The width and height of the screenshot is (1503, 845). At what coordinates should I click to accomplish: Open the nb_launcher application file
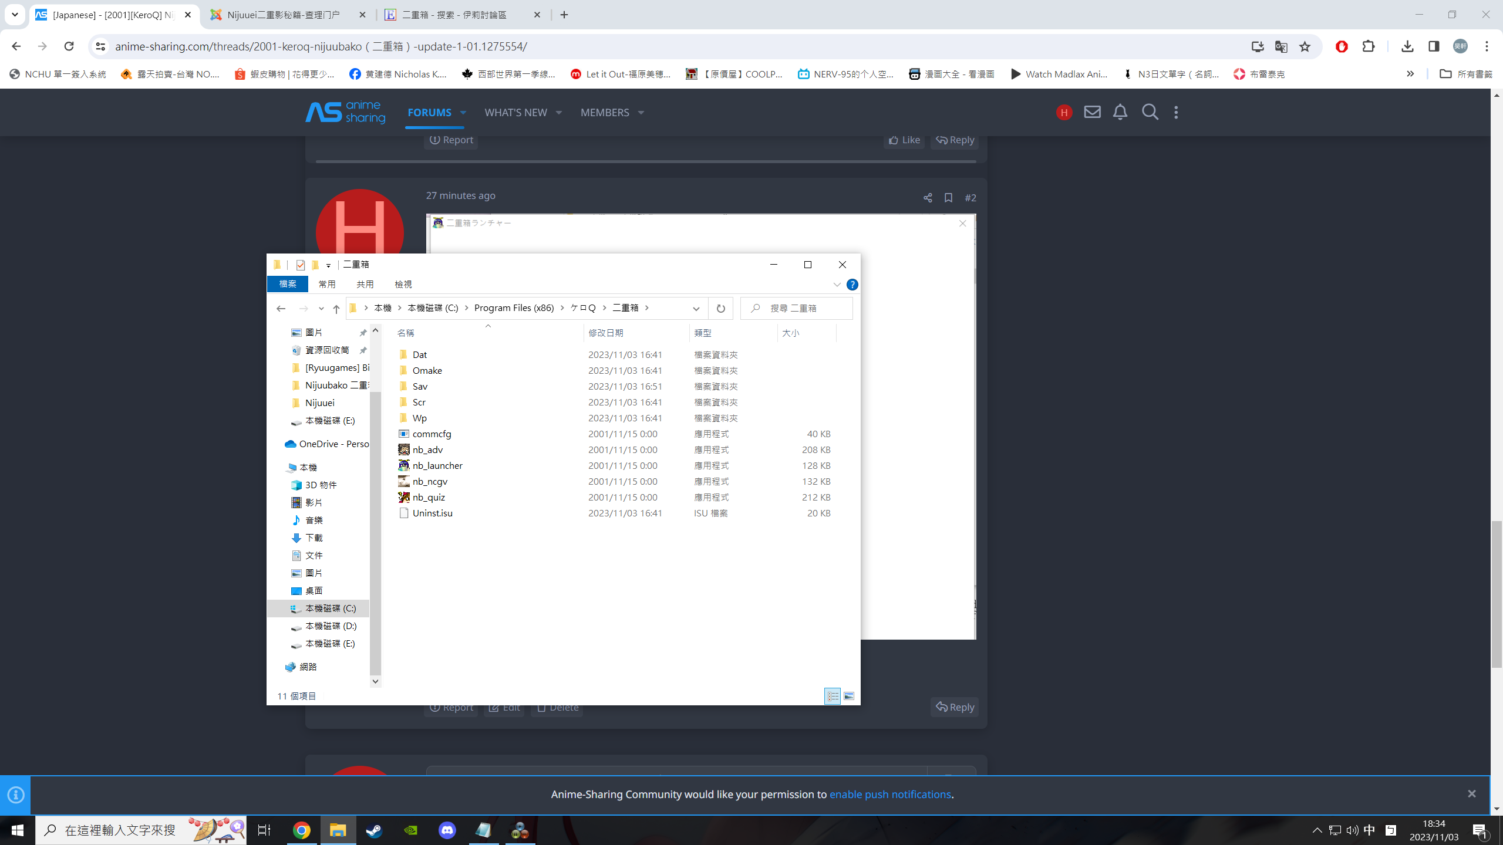click(437, 465)
